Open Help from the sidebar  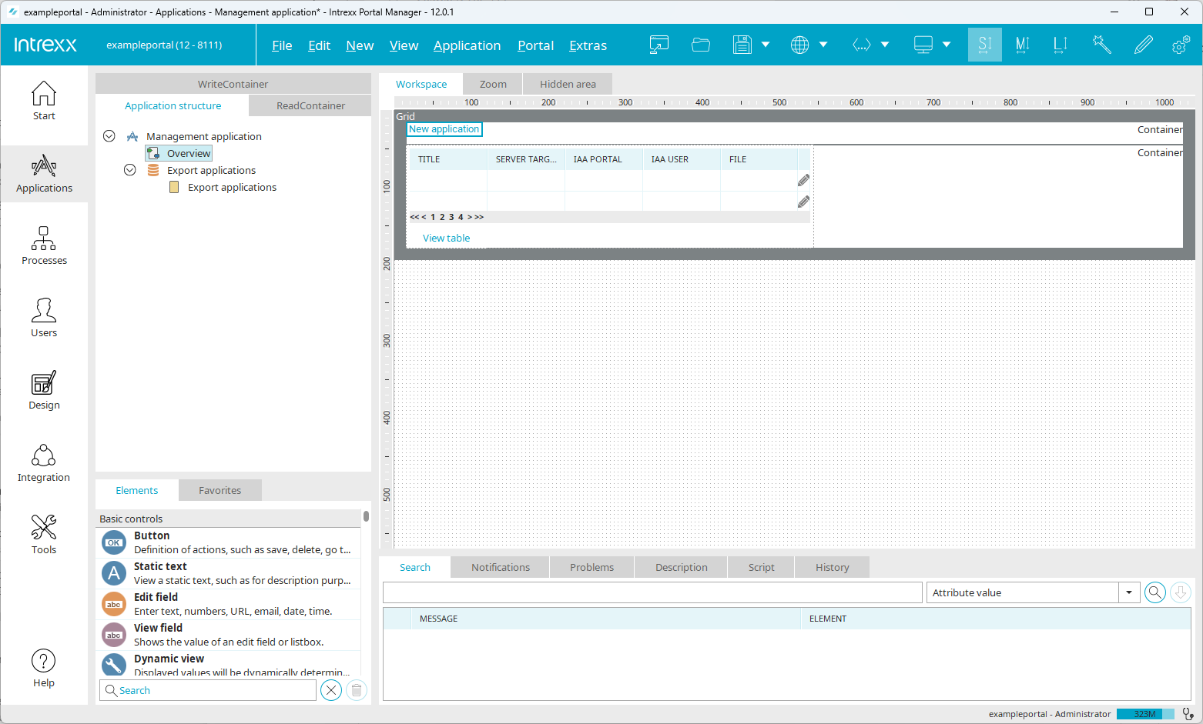tap(44, 669)
